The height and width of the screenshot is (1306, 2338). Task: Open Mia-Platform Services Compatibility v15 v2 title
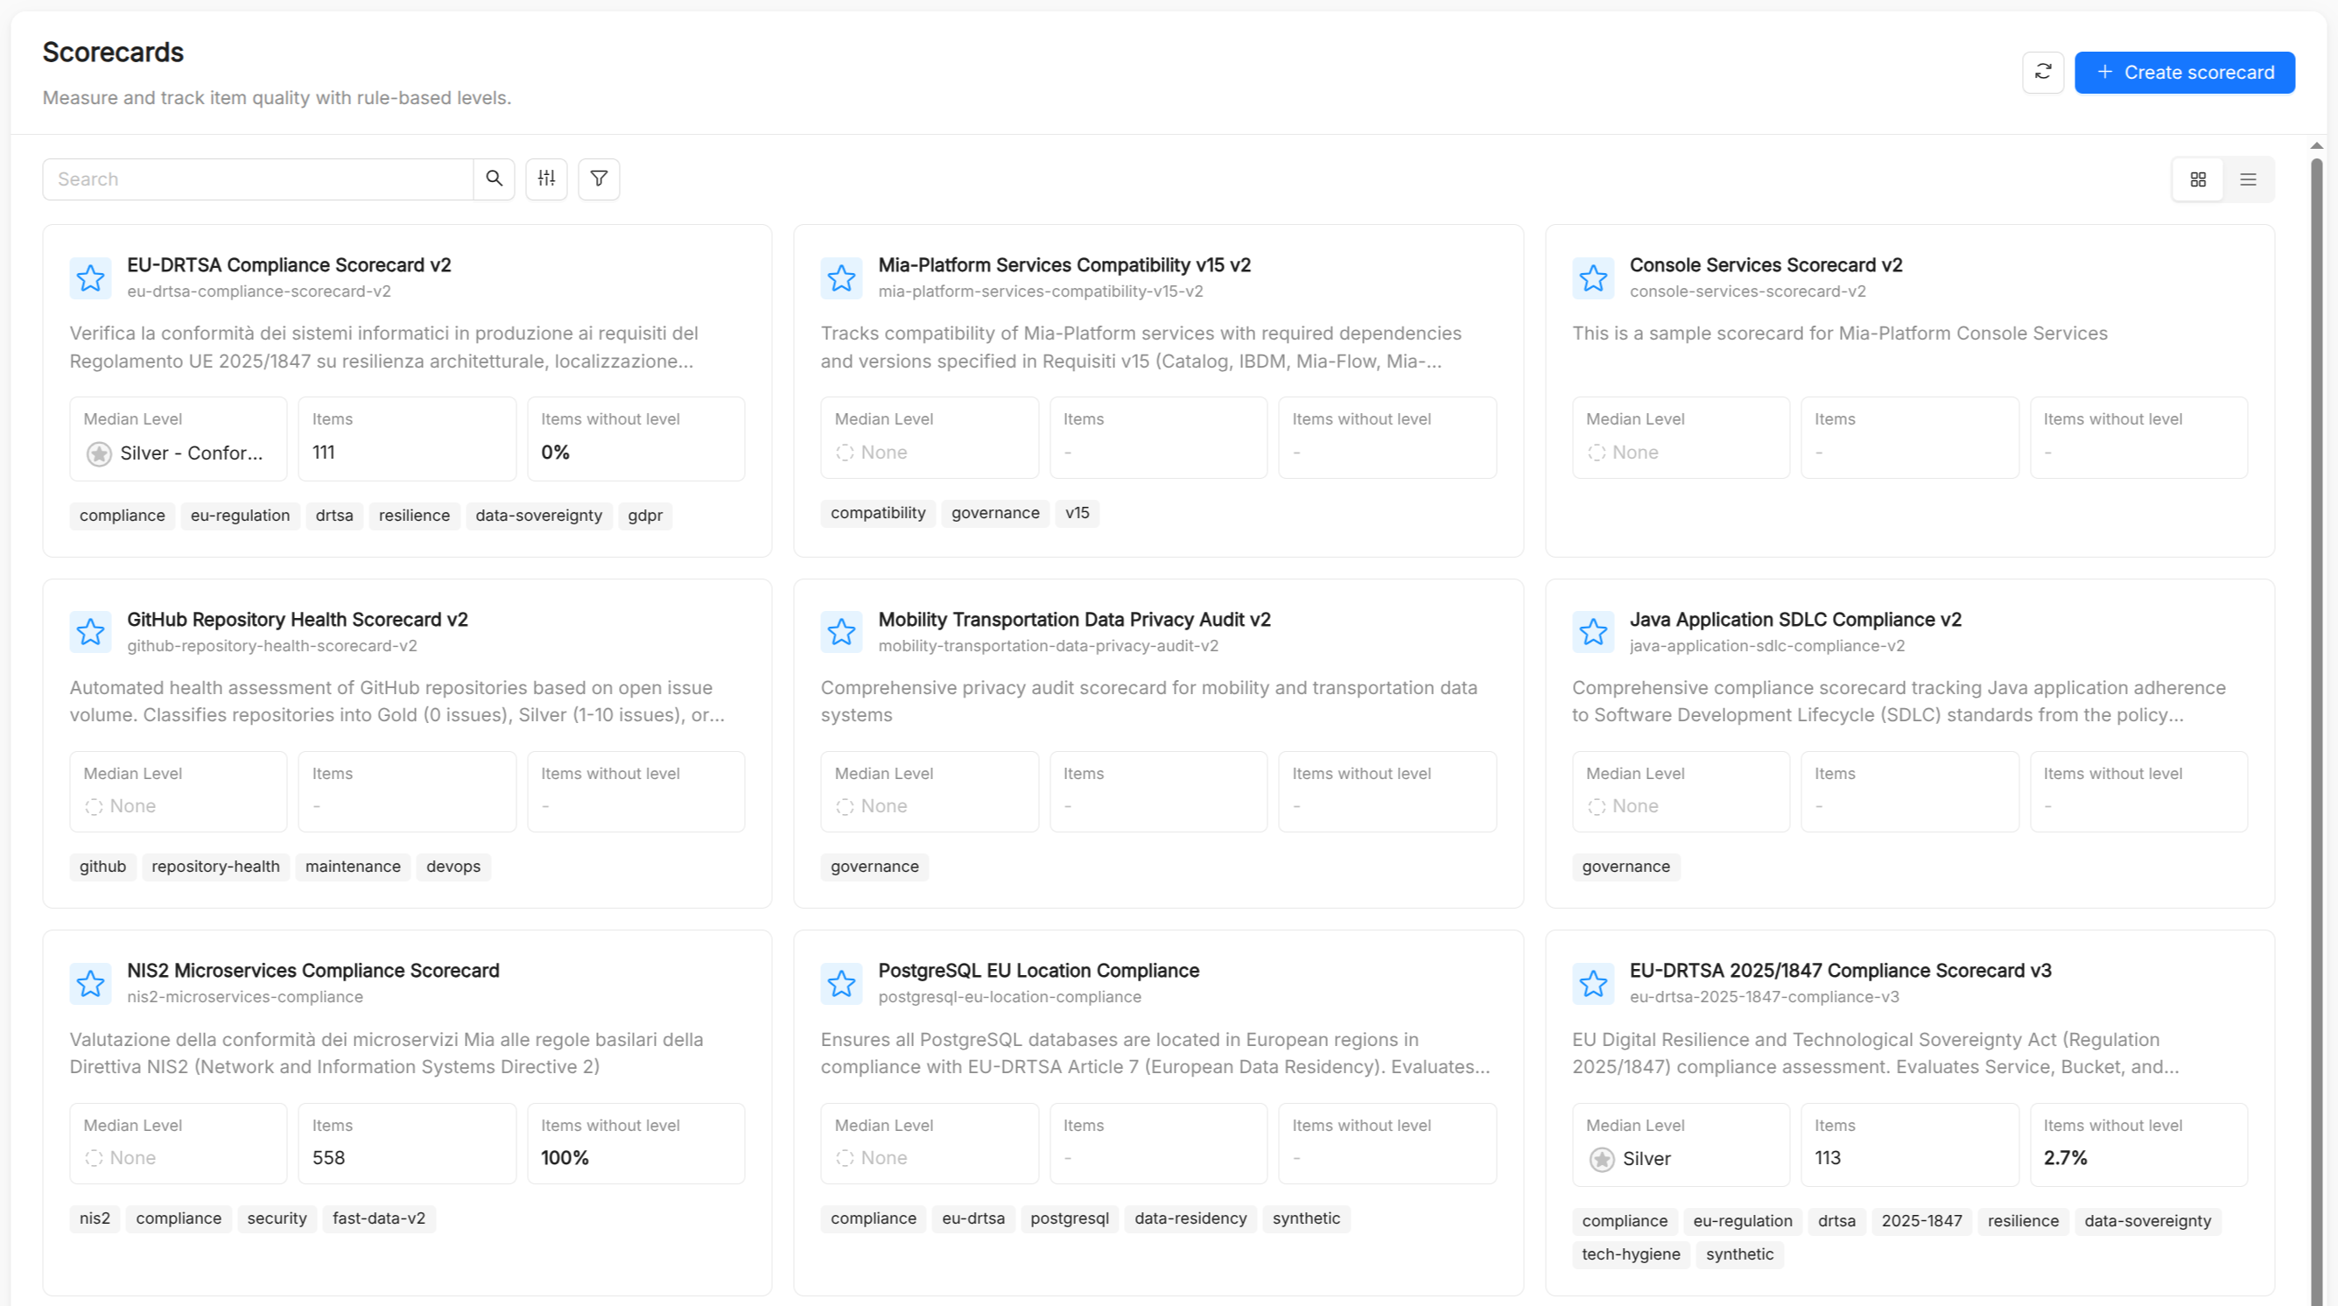pyautogui.click(x=1064, y=265)
